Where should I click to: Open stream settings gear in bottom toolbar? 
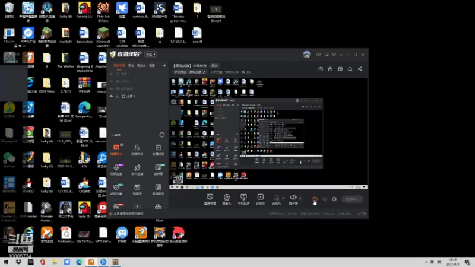pos(334,199)
